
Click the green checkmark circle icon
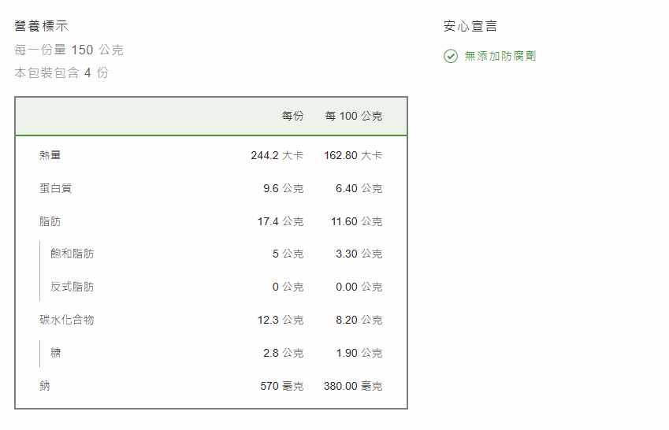(451, 56)
